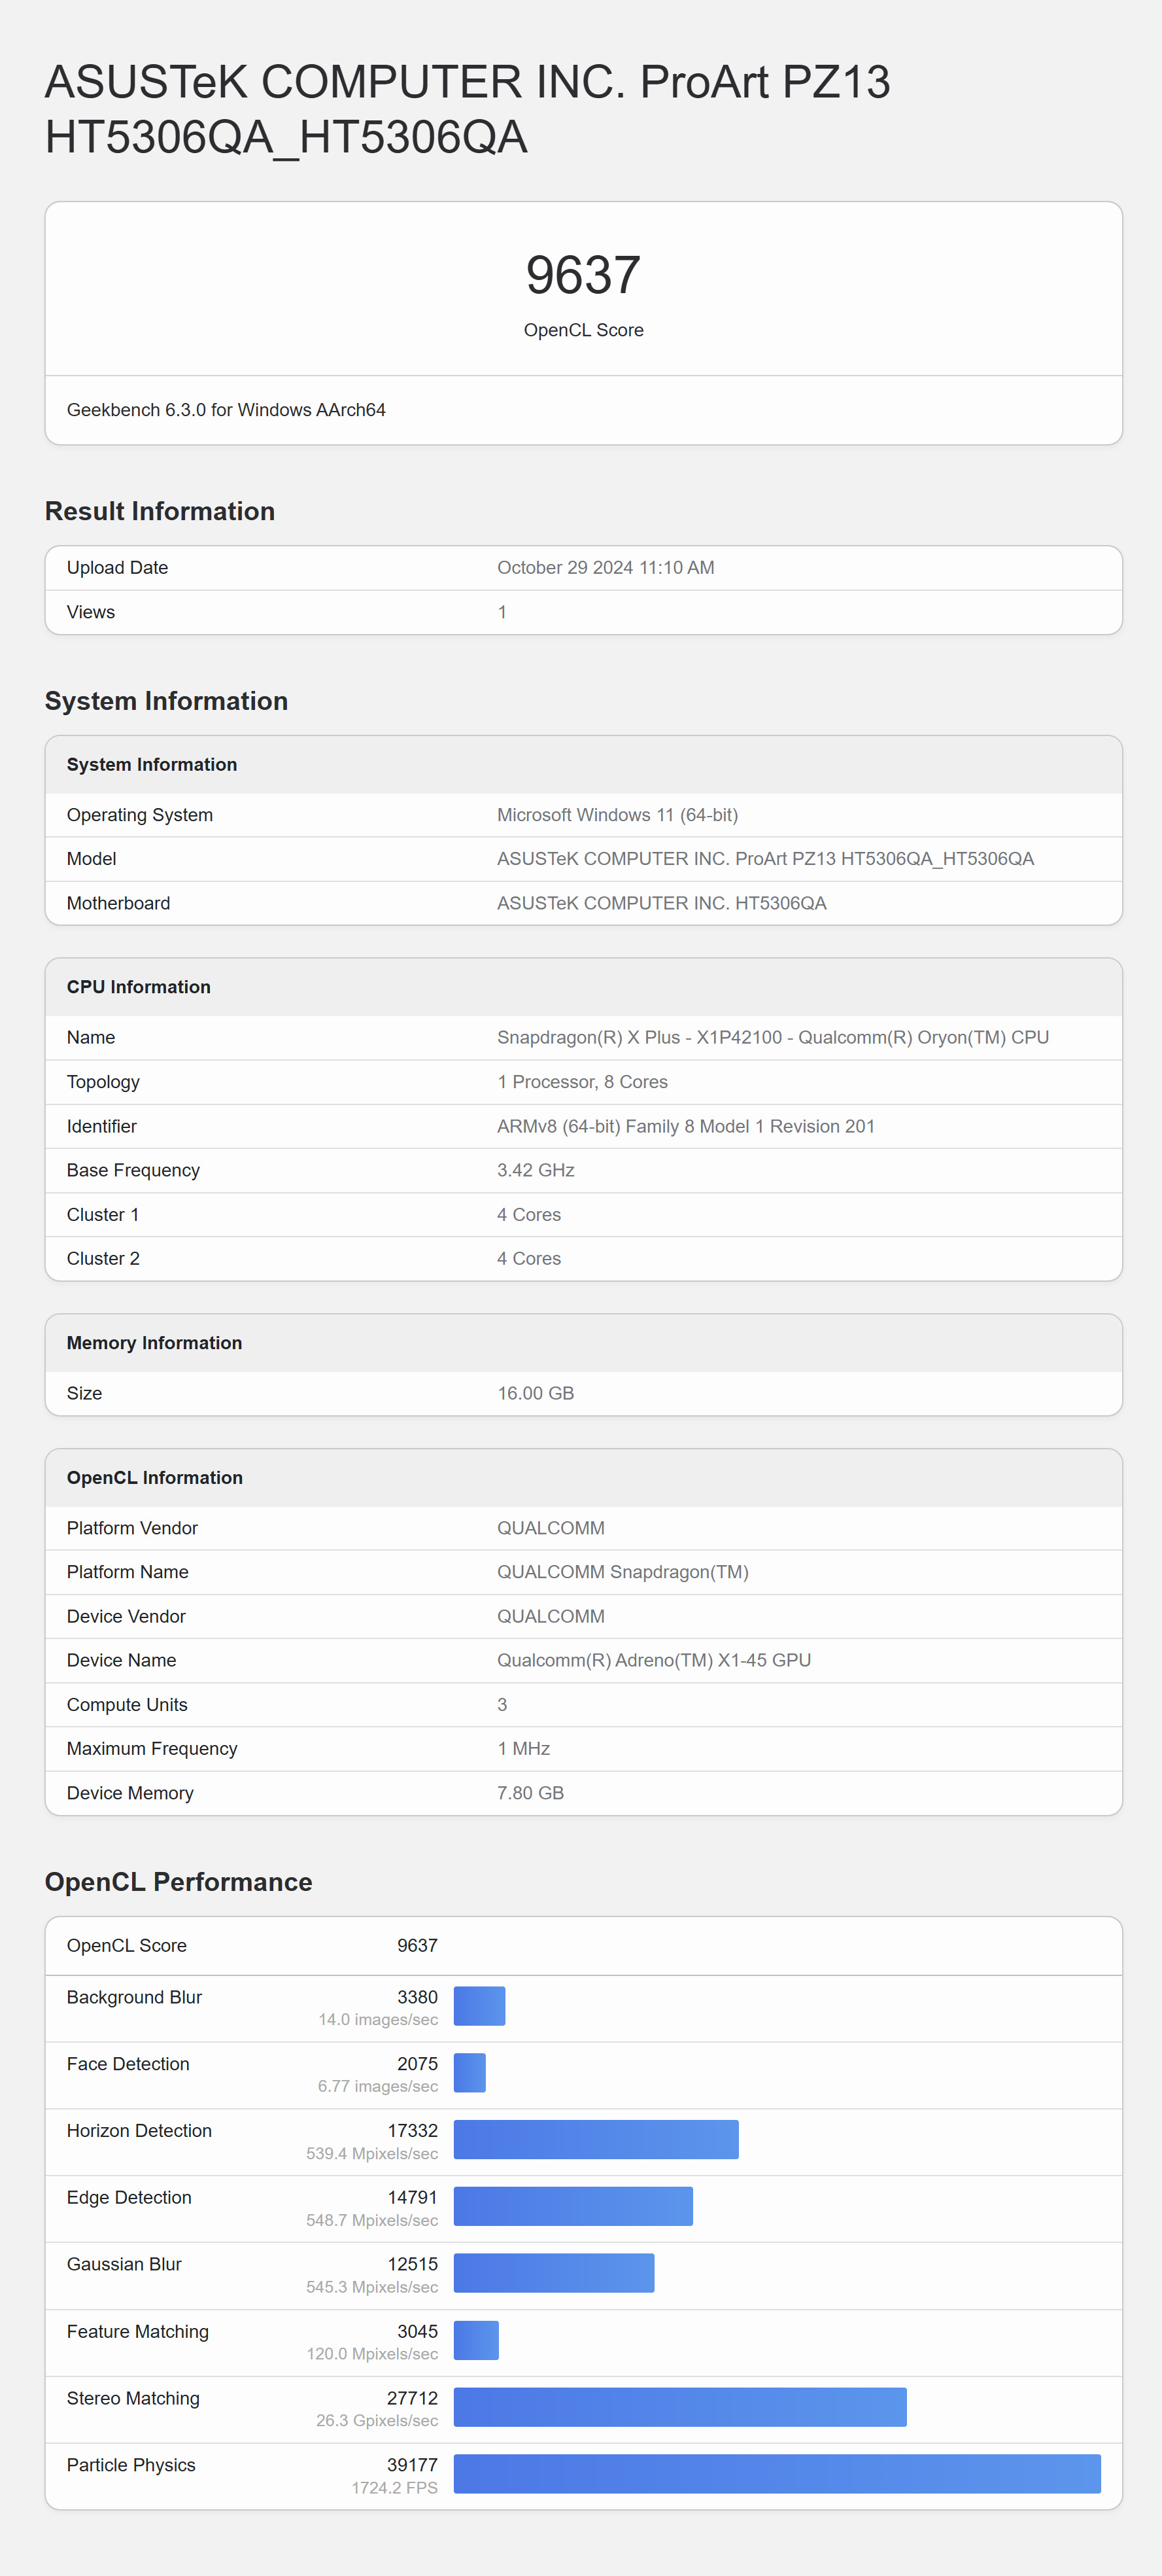1162x2576 pixels.
Task: Click the Background Blur score bar
Action: pos(479,2006)
